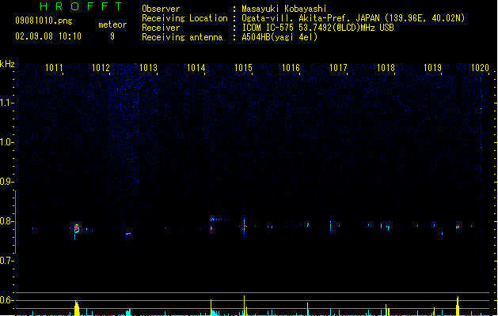This screenshot has height=316, width=498.
Task: Click the Receiving Location label
Action: [184, 18]
